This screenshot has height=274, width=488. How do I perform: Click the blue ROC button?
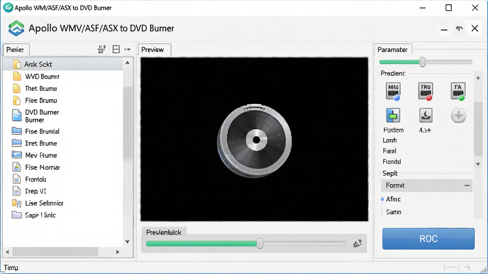point(428,239)
